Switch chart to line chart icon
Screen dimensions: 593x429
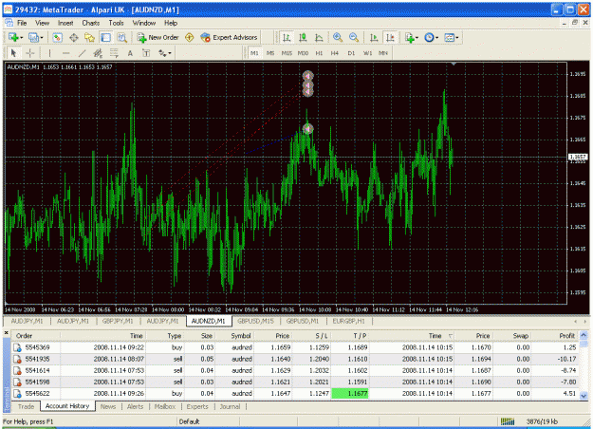[319, 37]
